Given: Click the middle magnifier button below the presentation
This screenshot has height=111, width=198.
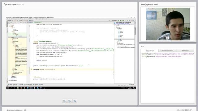Looking at the screenshot, I should click(70, 101).
